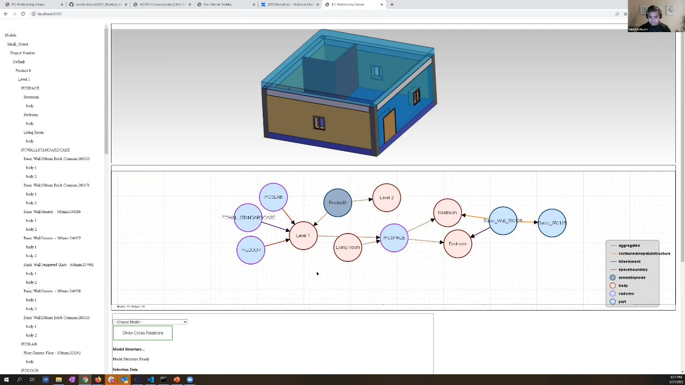The height and width of the screenshot is (385, 685).
Task: Click the IFCSPACE graph node
Action: 394,238
